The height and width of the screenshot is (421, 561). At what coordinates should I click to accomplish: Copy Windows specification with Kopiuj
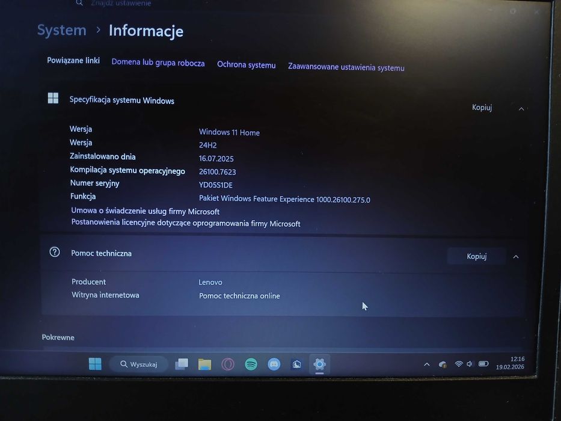click(482, 108)
